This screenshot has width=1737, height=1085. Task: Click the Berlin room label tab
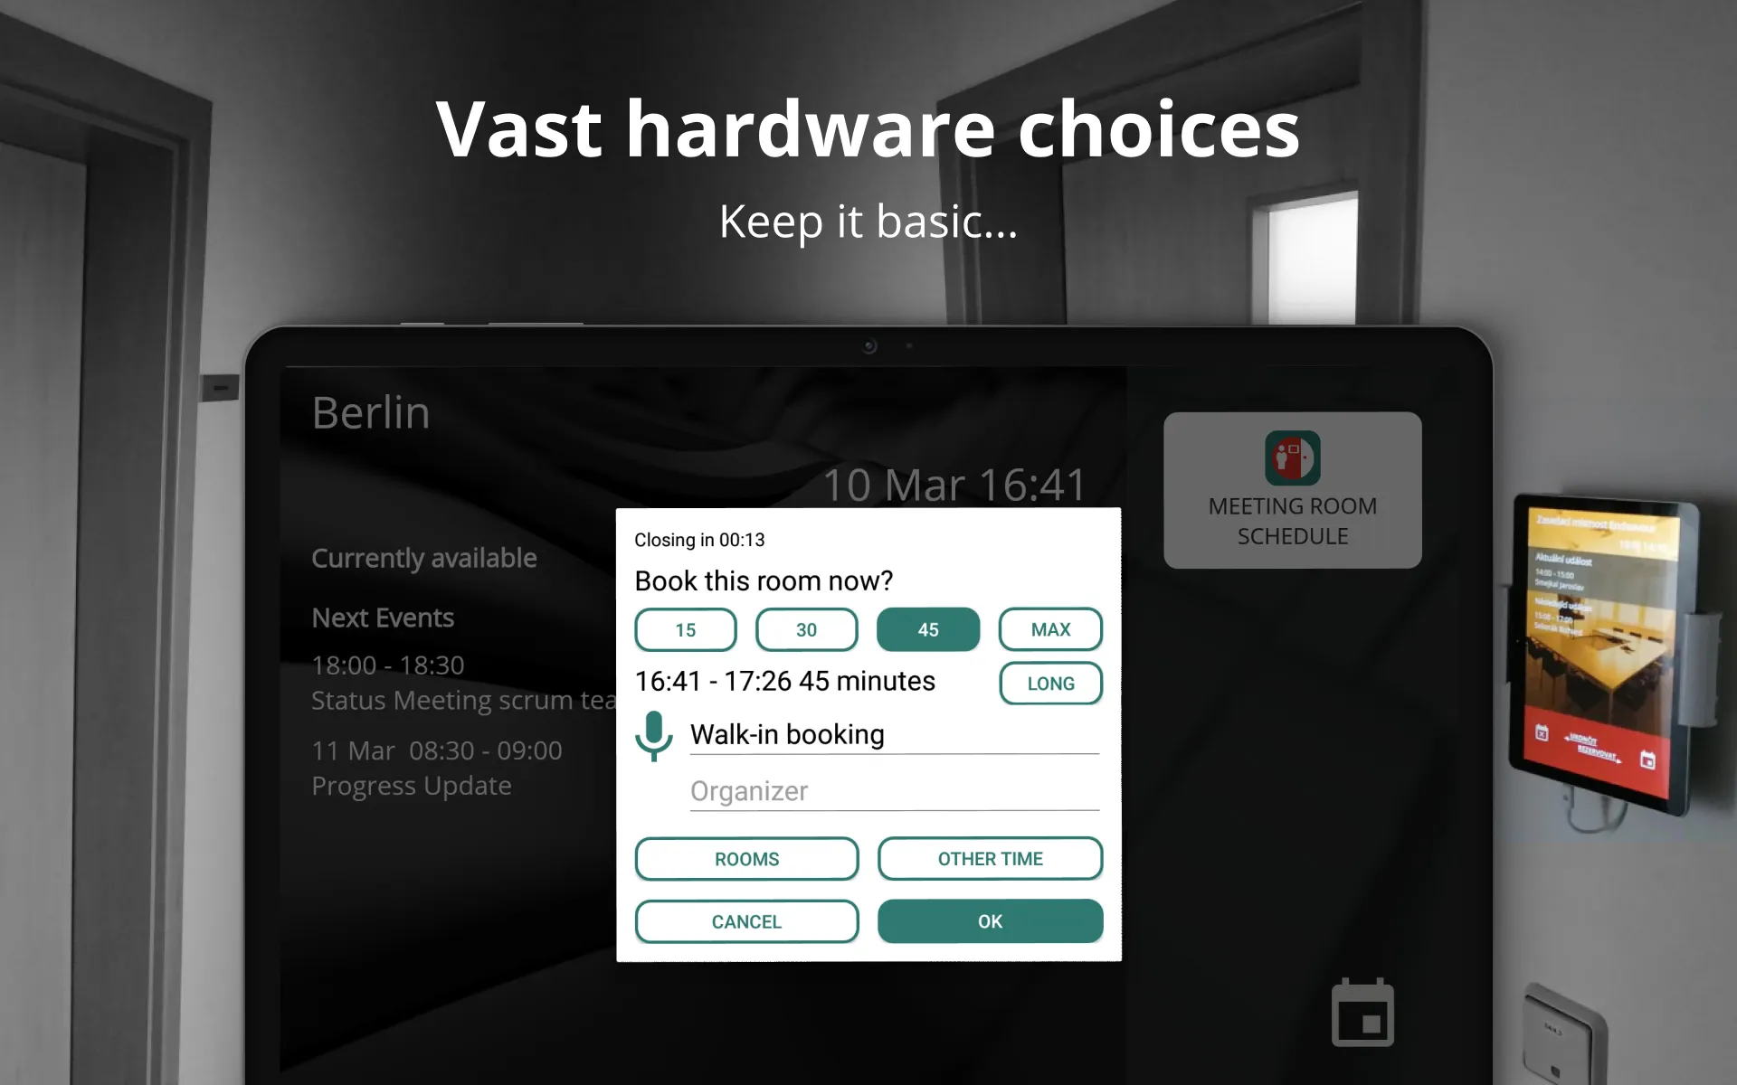[x=372, y=411]
